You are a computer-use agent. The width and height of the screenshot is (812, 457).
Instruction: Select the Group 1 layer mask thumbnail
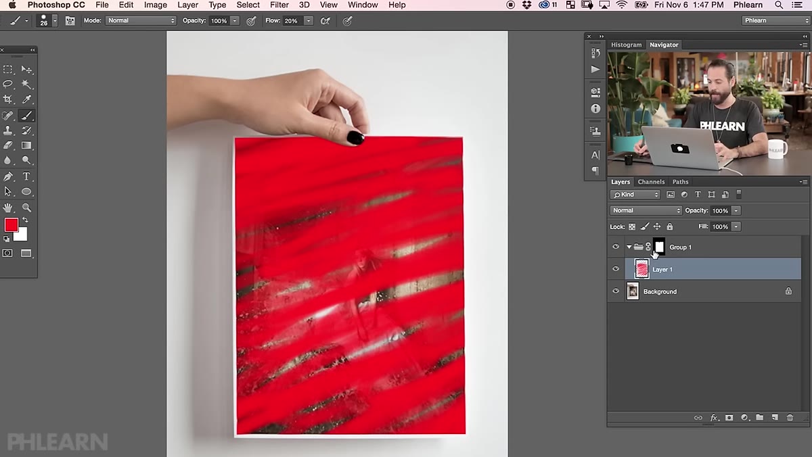point(659,247)
